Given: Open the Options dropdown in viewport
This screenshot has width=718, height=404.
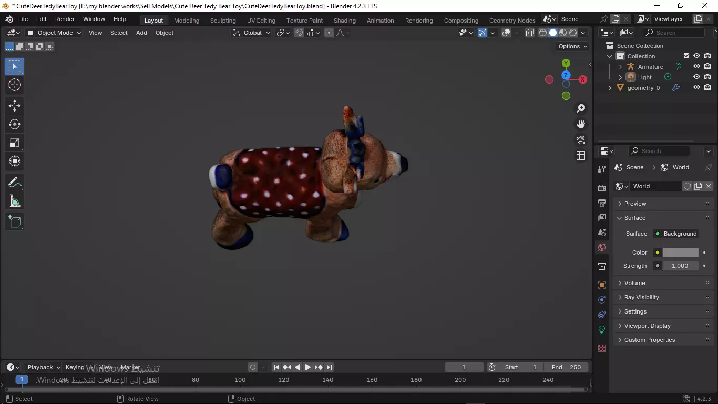Looking at the screenshot, I should pyautogui.click(x=573, y=46).
